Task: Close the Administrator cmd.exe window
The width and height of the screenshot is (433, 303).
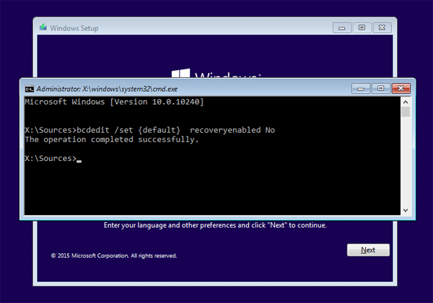Action: 401,88
